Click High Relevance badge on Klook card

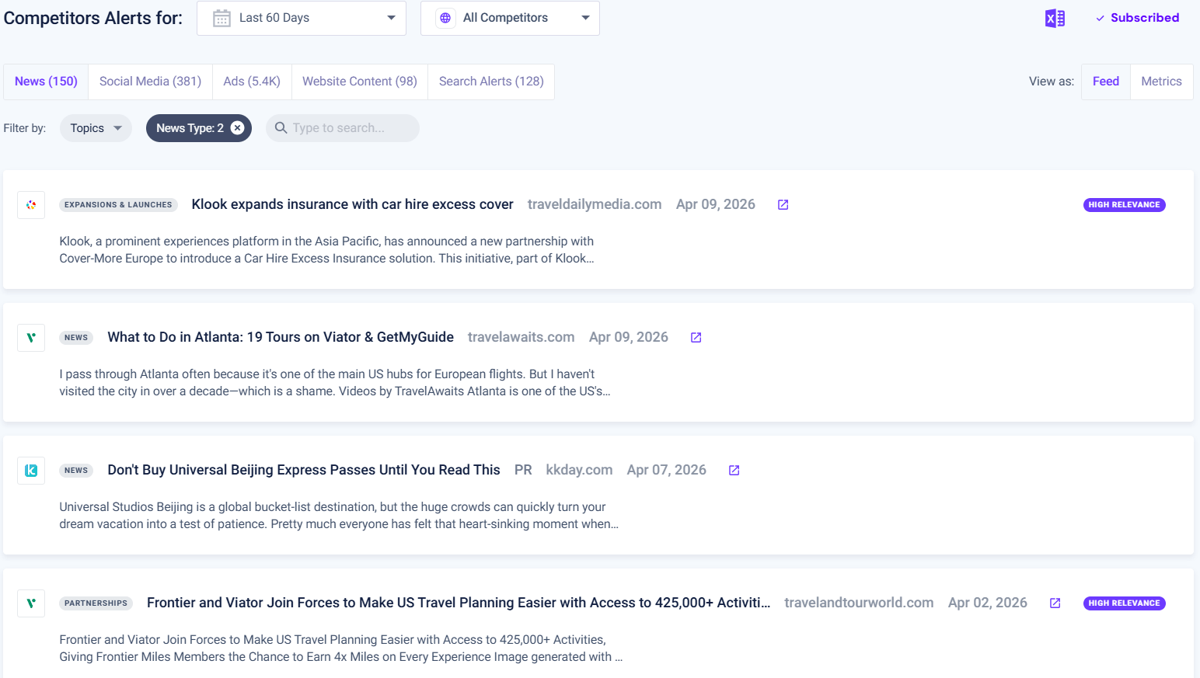pos(1124,205)
